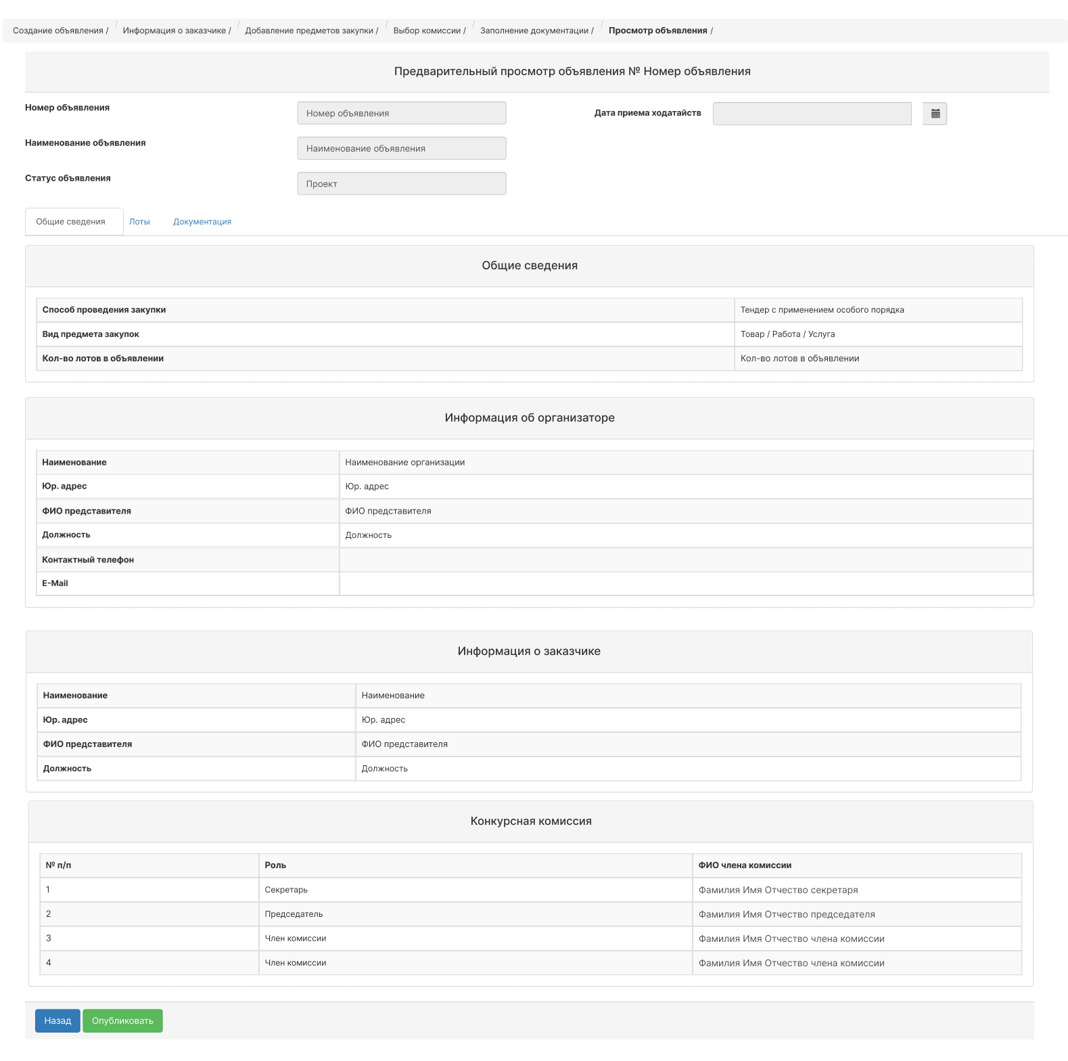The height and width of the screenshot is (1061, 1068).
Task: Go to 'Создание объявления' breadcrumb step
Action: click(x=58, y=30)
